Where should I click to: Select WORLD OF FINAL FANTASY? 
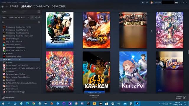16,51
